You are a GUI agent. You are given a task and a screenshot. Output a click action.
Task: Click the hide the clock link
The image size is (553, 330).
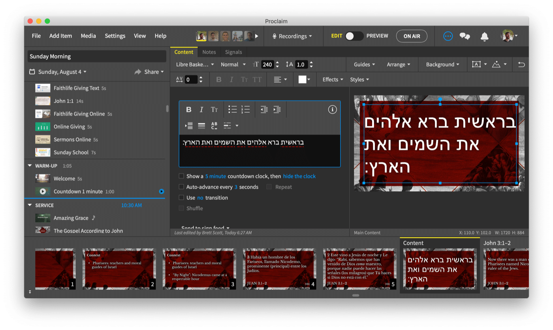pos(299,176)
